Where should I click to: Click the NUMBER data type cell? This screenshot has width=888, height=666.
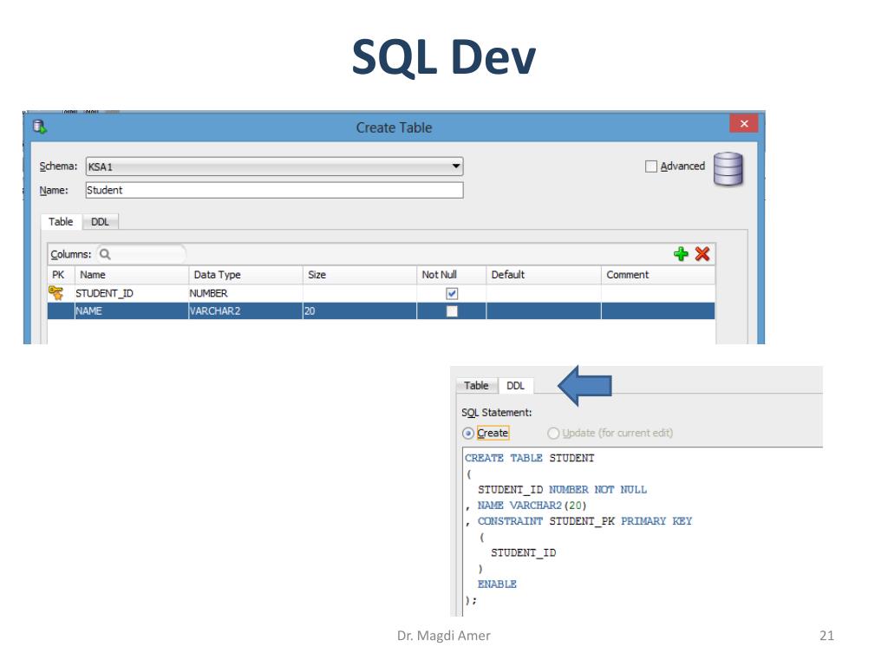tap(245, 293)
